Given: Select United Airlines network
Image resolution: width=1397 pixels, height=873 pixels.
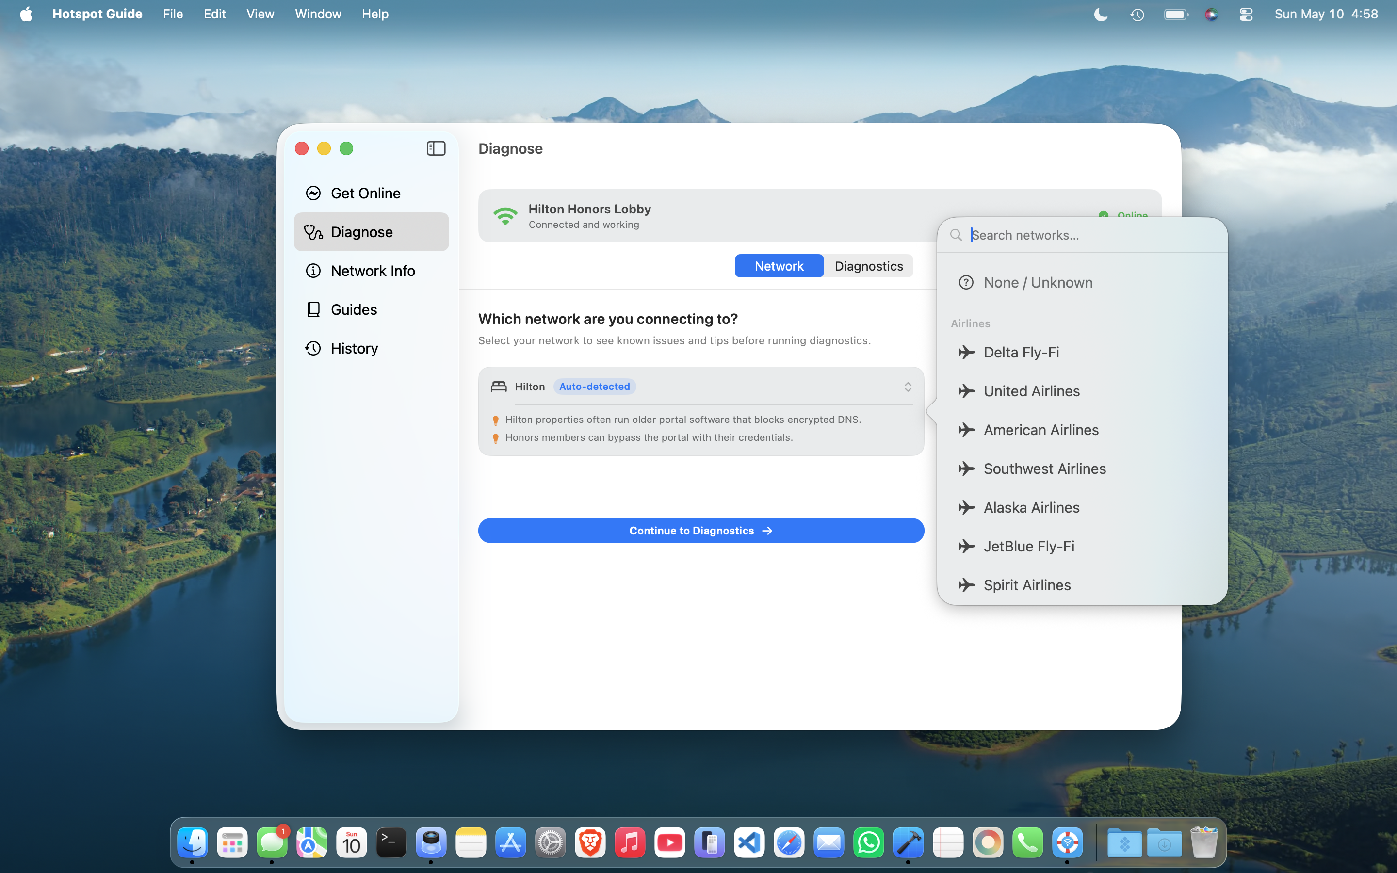Looking at the screenshot, I should [1082, 391].
